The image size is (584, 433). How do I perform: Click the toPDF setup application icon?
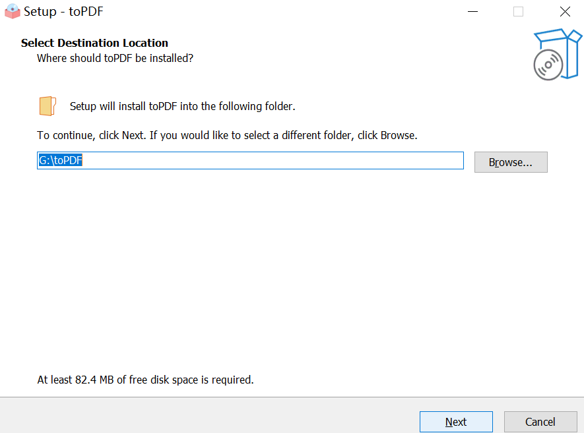coord(11,11)
